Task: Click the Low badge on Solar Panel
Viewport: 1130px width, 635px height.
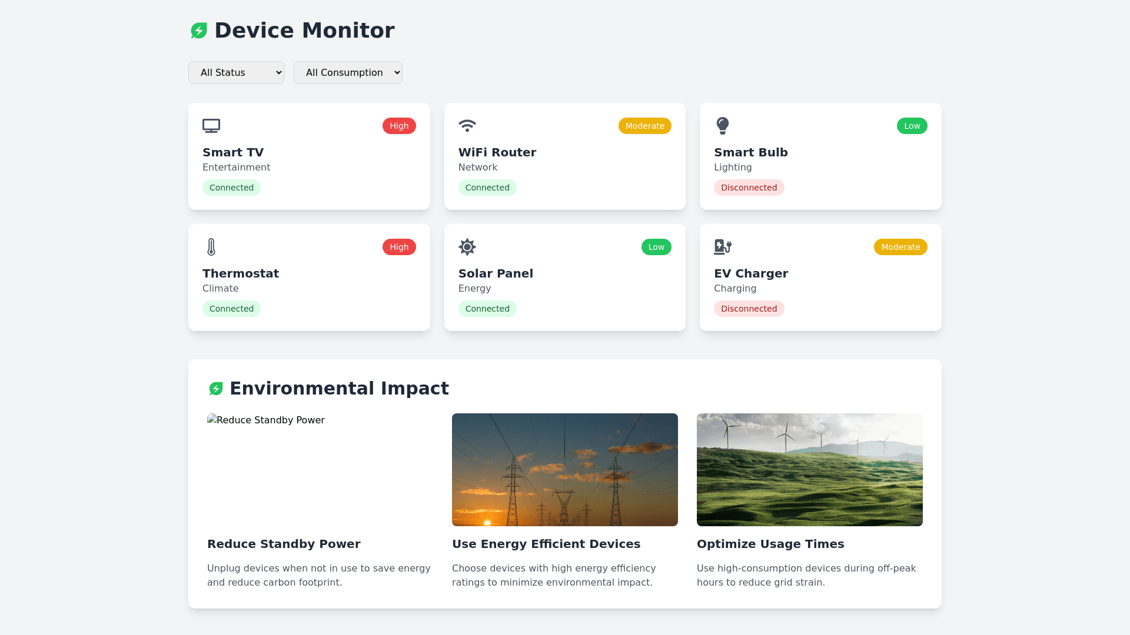Action: pyautogui.click(x=656, y=247)
